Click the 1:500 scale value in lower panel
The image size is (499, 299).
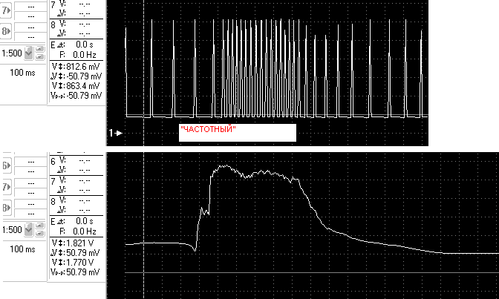click(12, 230)
